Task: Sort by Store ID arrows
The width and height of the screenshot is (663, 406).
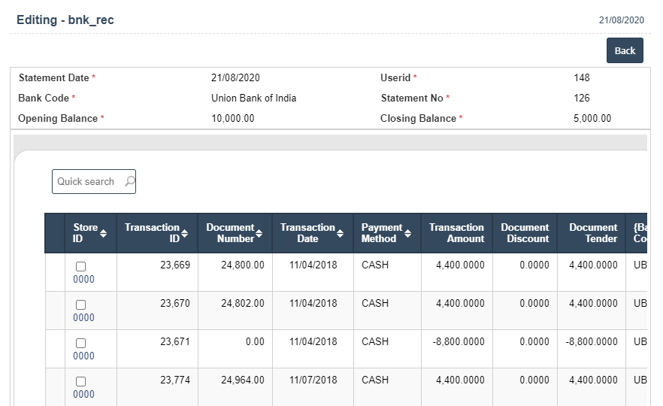Action: pyautogui.click(x=103, y=233)
